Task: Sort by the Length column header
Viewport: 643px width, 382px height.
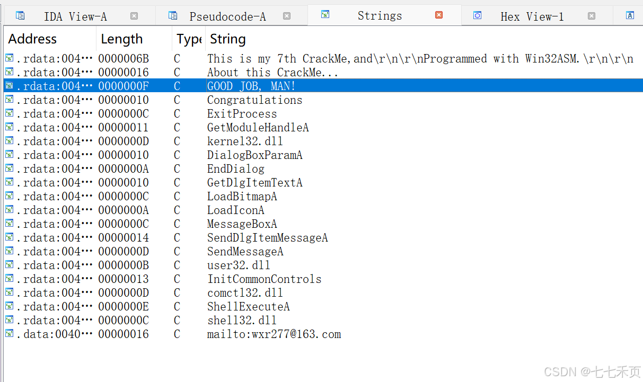Action: (122, 39)
